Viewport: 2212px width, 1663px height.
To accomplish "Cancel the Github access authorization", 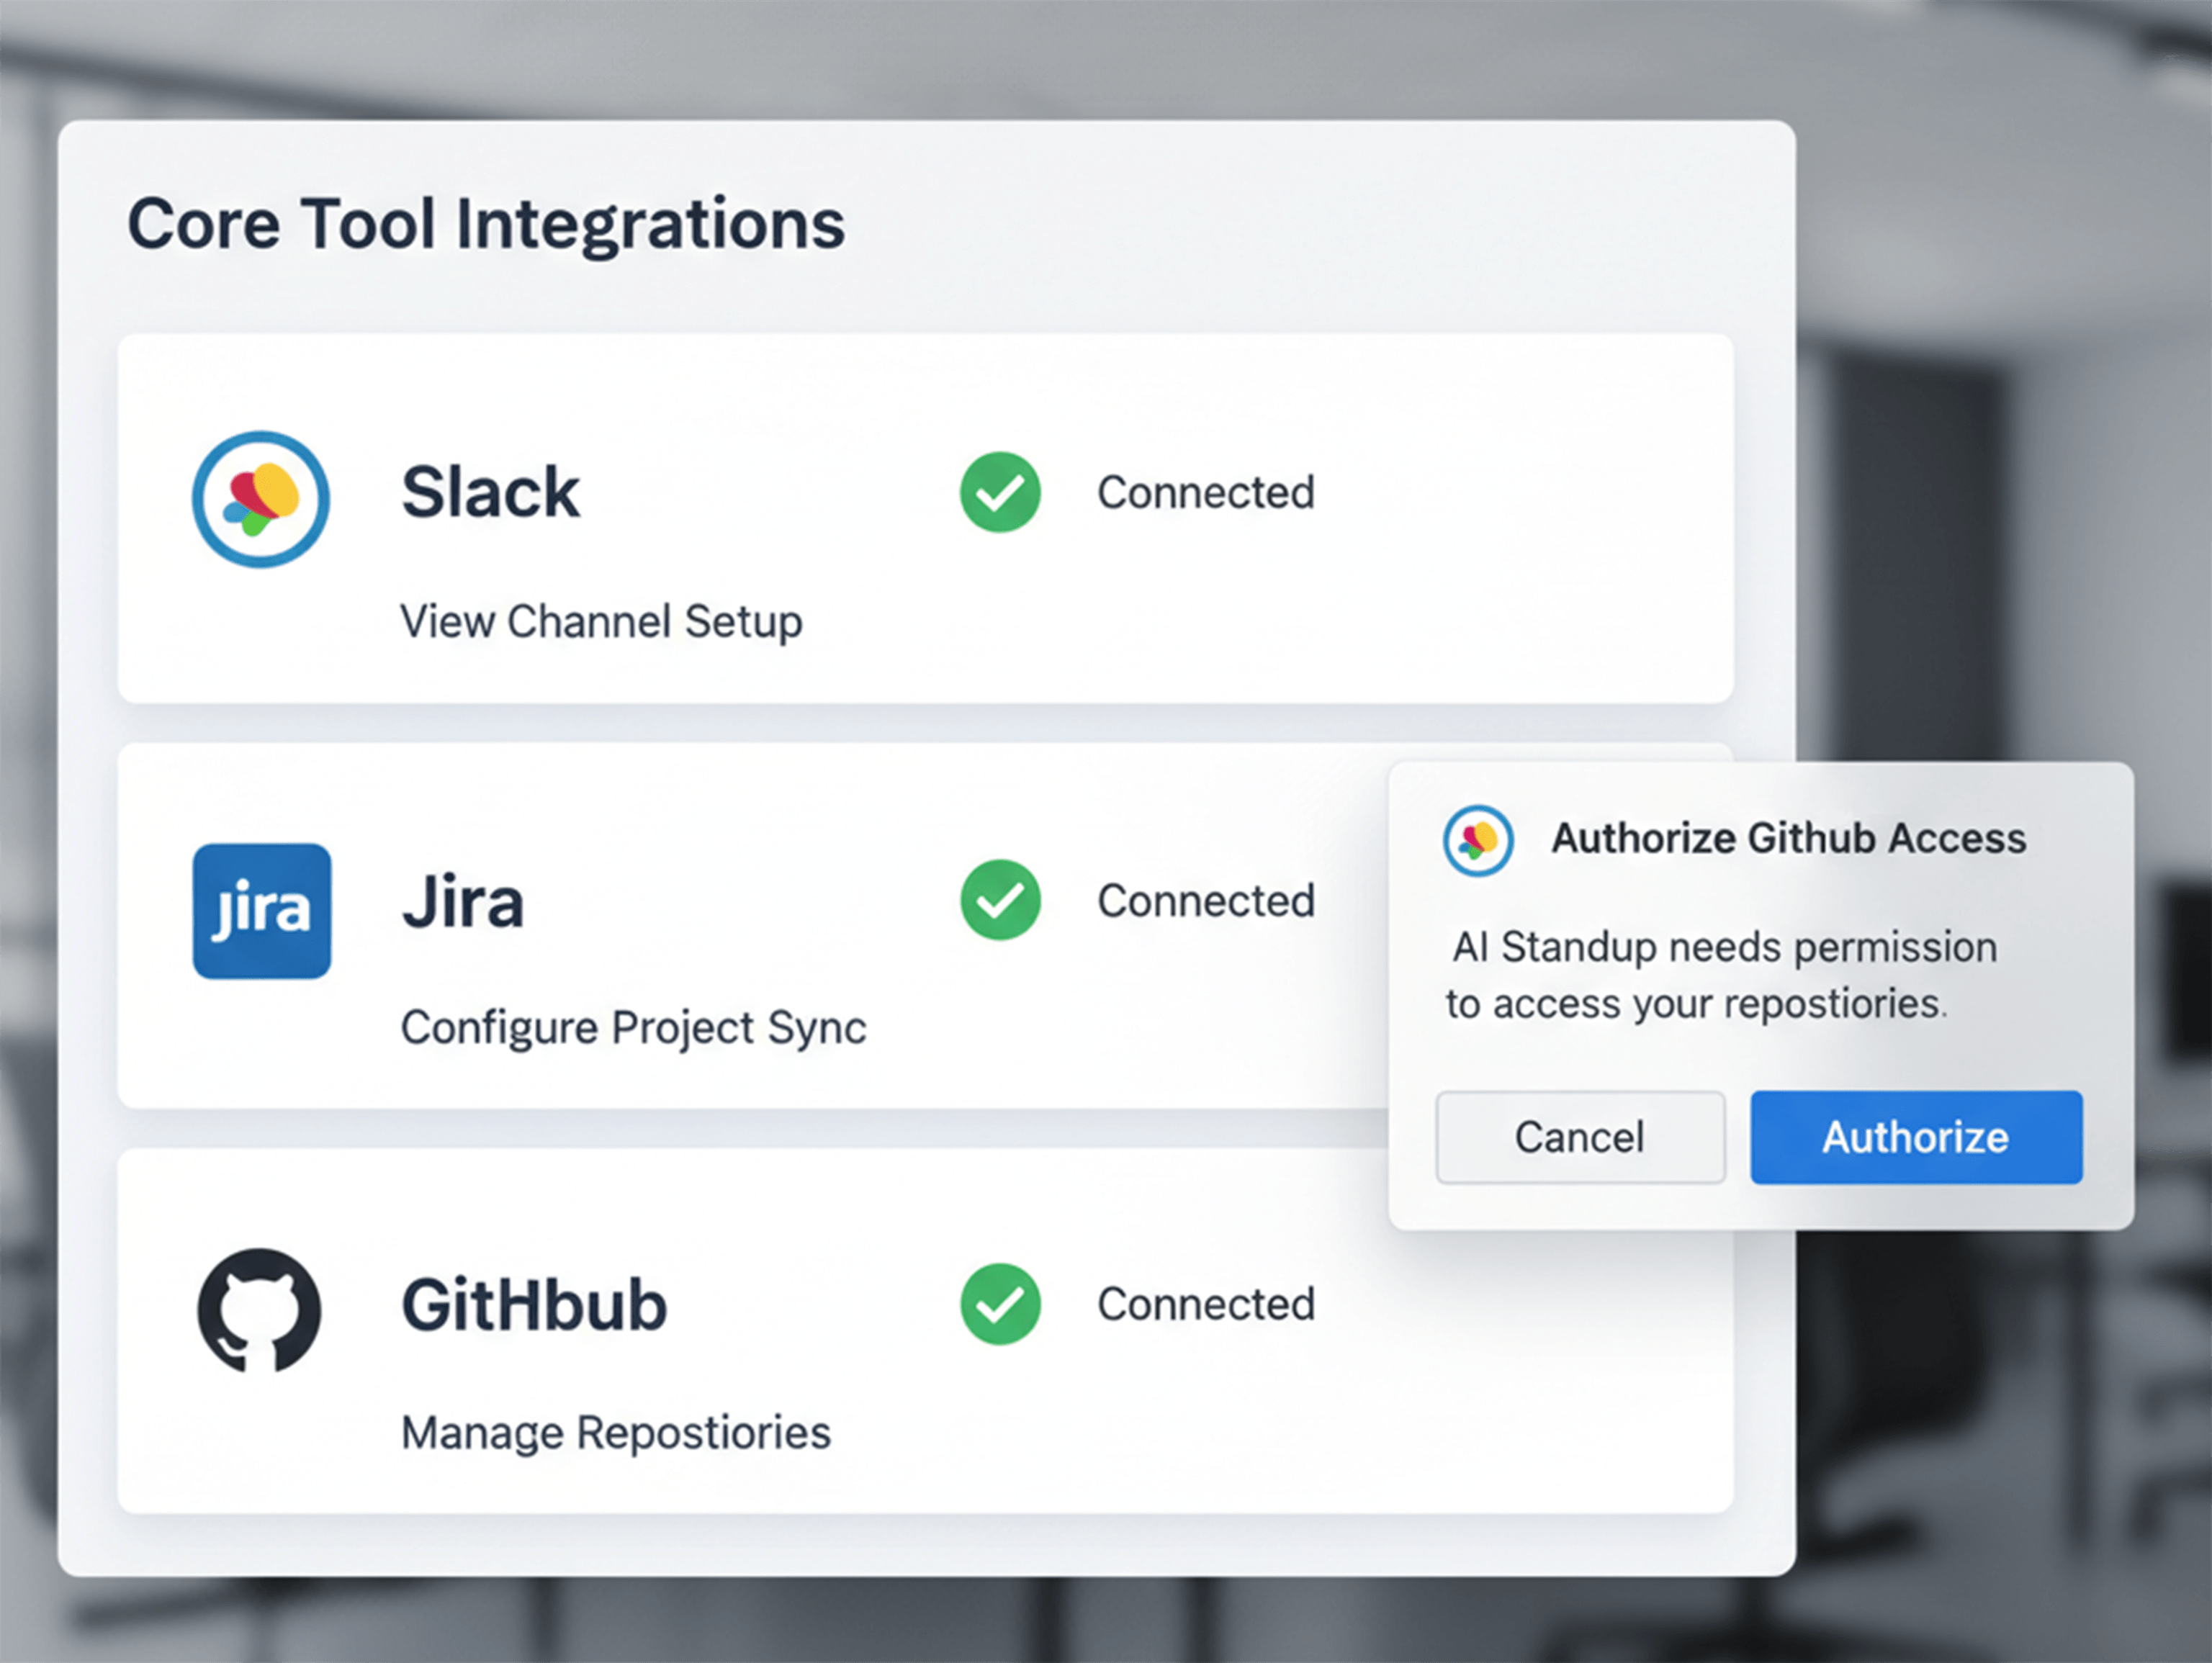I will point(1579,1136).
